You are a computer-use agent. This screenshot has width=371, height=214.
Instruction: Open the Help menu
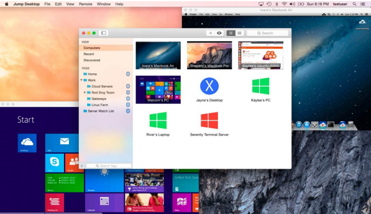click(119, 4)
